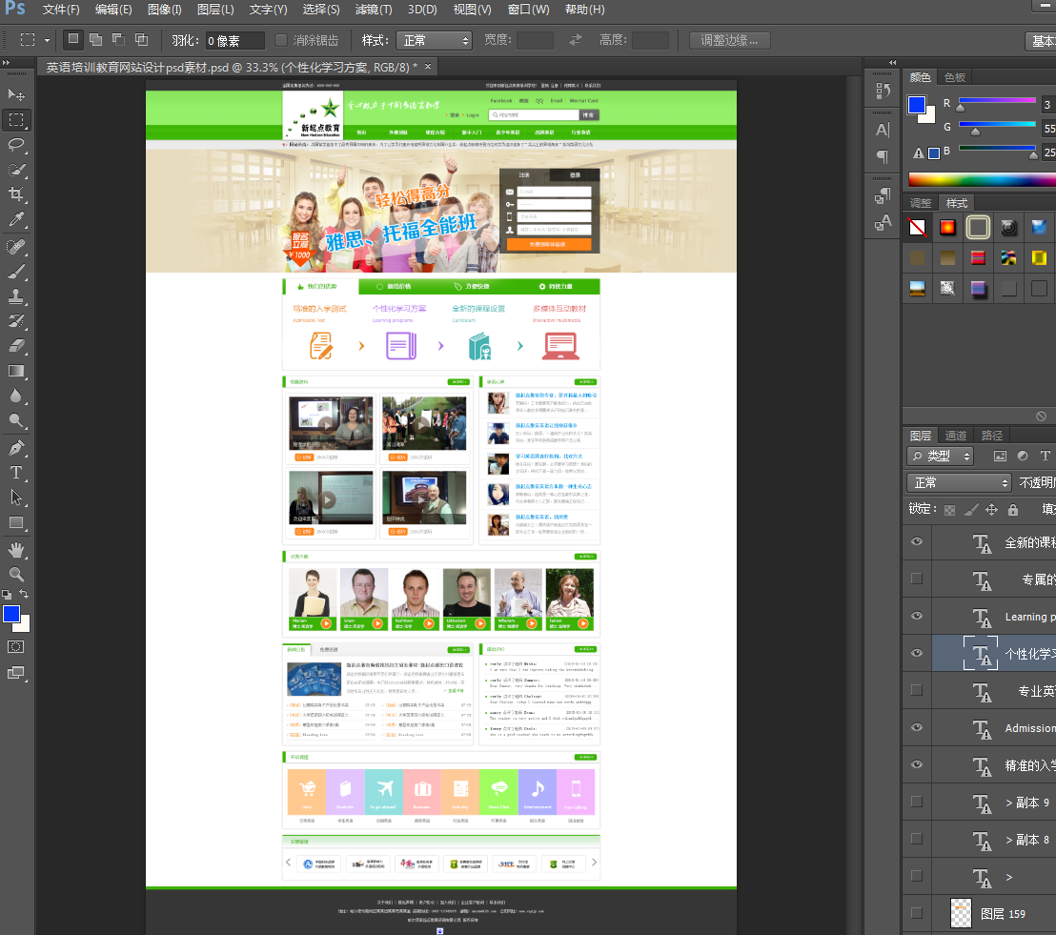
Task: Switch to the 调整 adjustments tab
Action: tap(920, 203)
